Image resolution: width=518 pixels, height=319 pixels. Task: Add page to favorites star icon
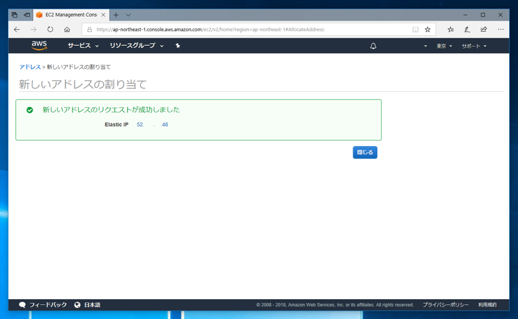428,29
